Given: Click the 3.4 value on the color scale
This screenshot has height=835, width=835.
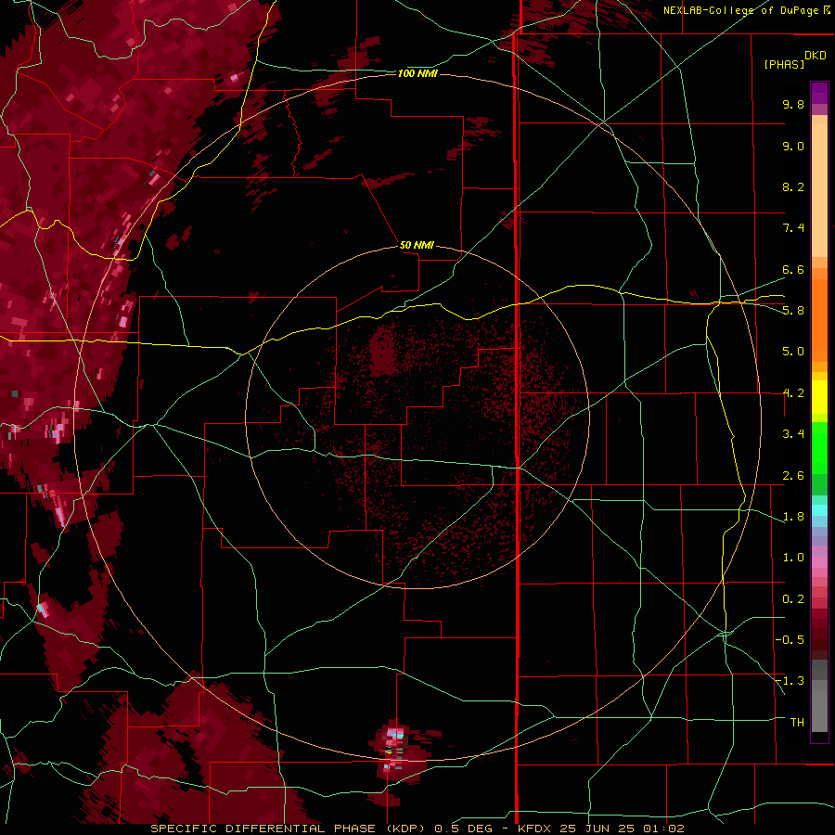Looking at the screenshot, I should 793,434.
